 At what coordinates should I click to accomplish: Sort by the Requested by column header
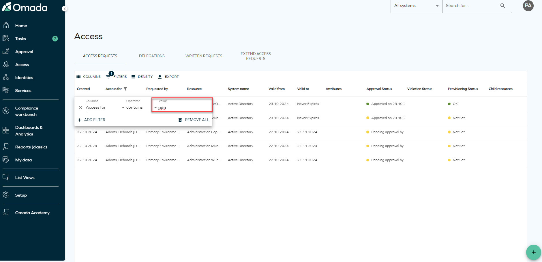pyautogui.click(x=157, y=89)
